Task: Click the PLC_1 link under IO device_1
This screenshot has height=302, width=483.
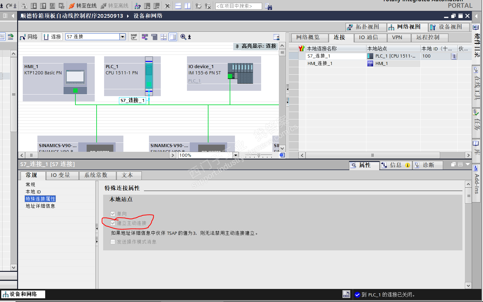Action: click(194, 81)
